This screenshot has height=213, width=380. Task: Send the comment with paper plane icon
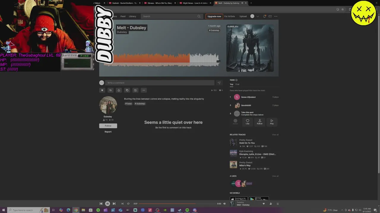tap(219, 83)
